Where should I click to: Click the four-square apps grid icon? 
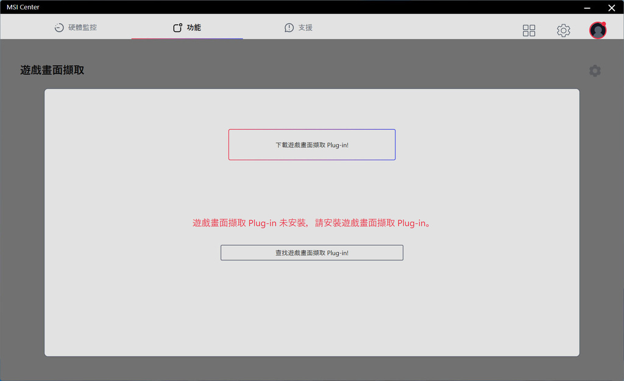point(529,30)
